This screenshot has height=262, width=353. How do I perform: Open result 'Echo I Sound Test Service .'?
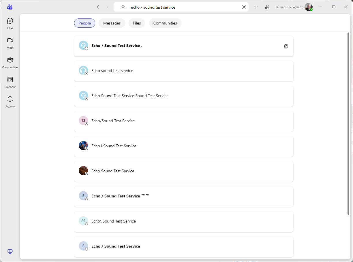184,146
